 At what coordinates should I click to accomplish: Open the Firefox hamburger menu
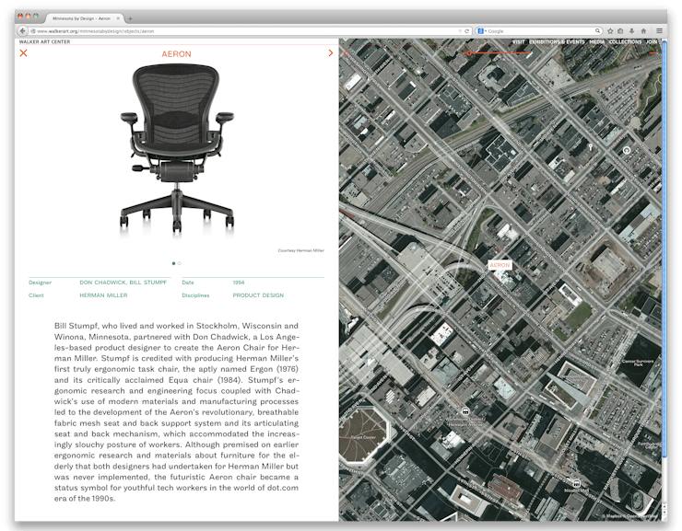tap(659, 31)
